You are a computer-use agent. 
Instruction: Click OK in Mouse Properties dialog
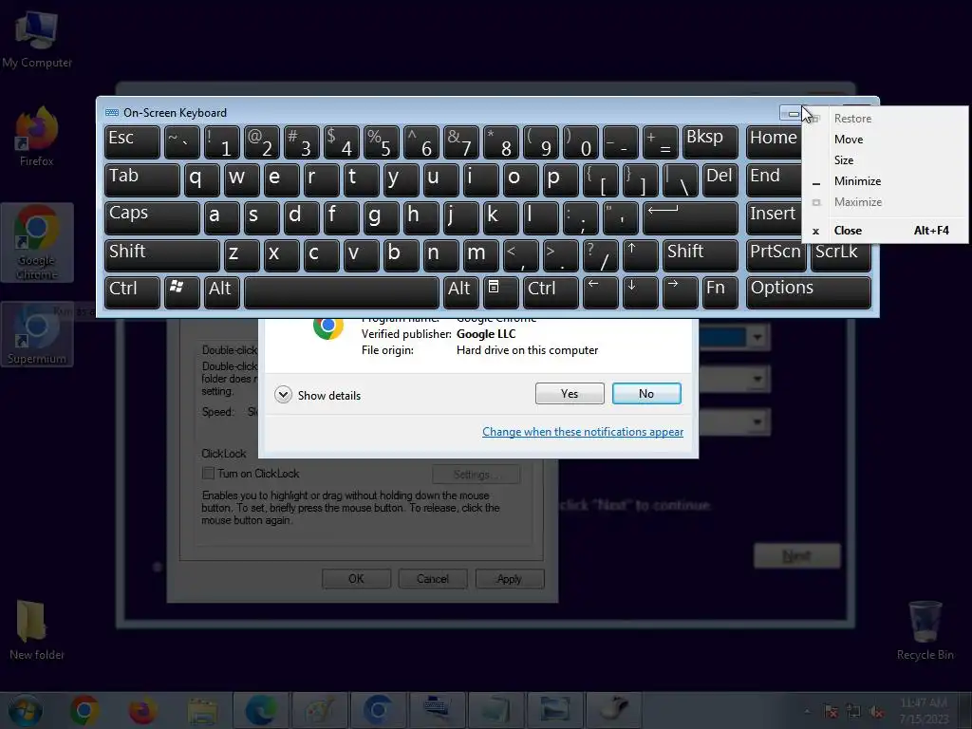(357, 578)
